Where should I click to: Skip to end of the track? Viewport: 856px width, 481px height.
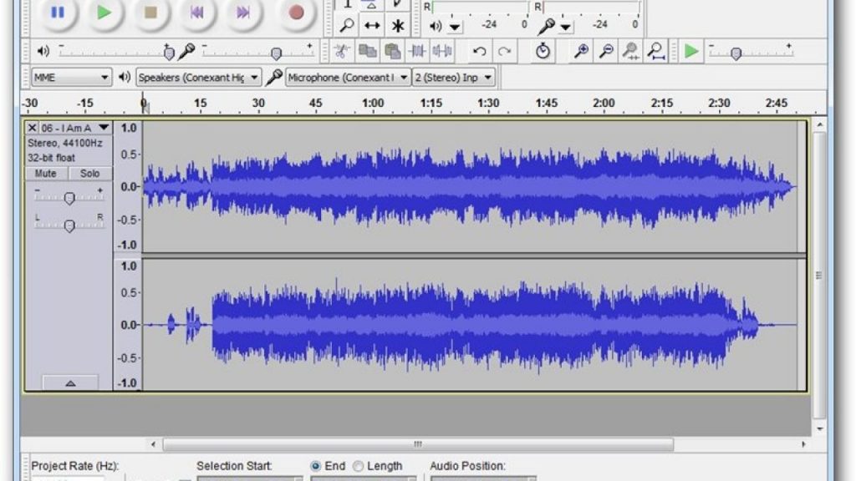(243, 12)
